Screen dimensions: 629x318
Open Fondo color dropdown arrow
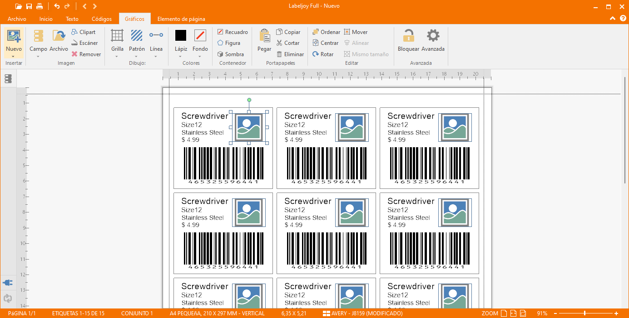[200, 56]
